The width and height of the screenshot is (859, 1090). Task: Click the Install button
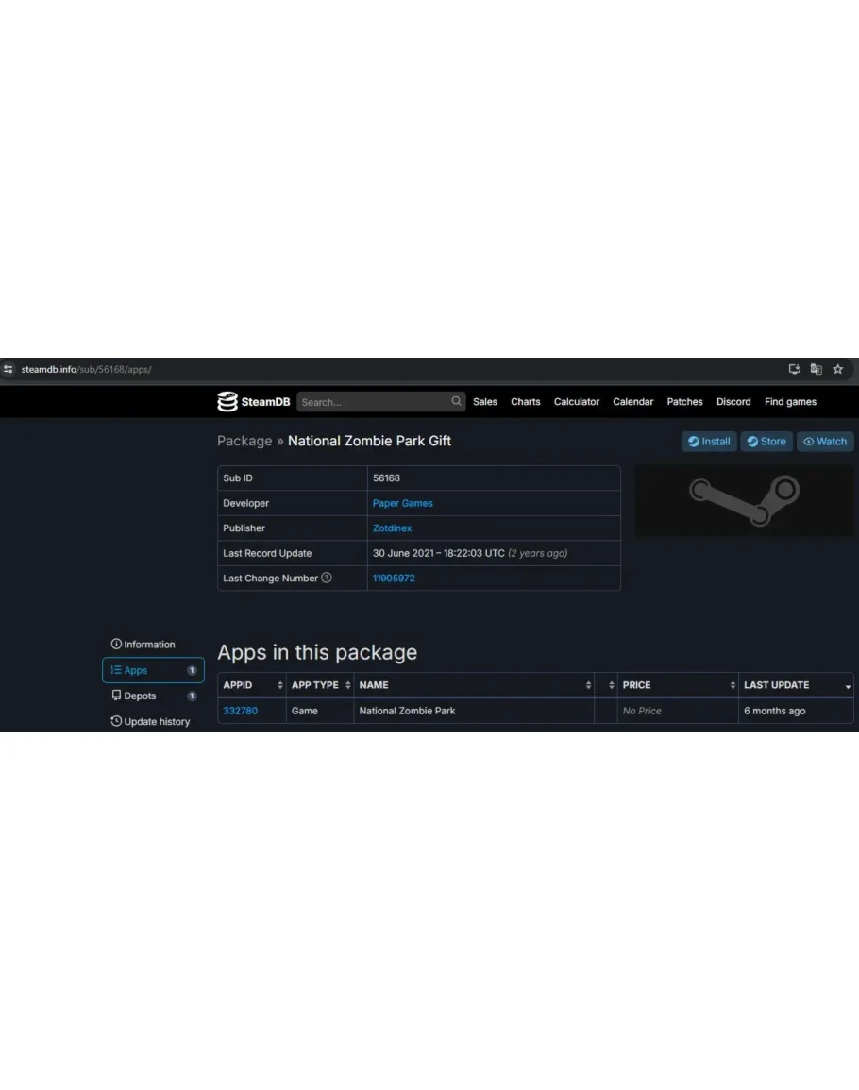(x=709, y=442)
